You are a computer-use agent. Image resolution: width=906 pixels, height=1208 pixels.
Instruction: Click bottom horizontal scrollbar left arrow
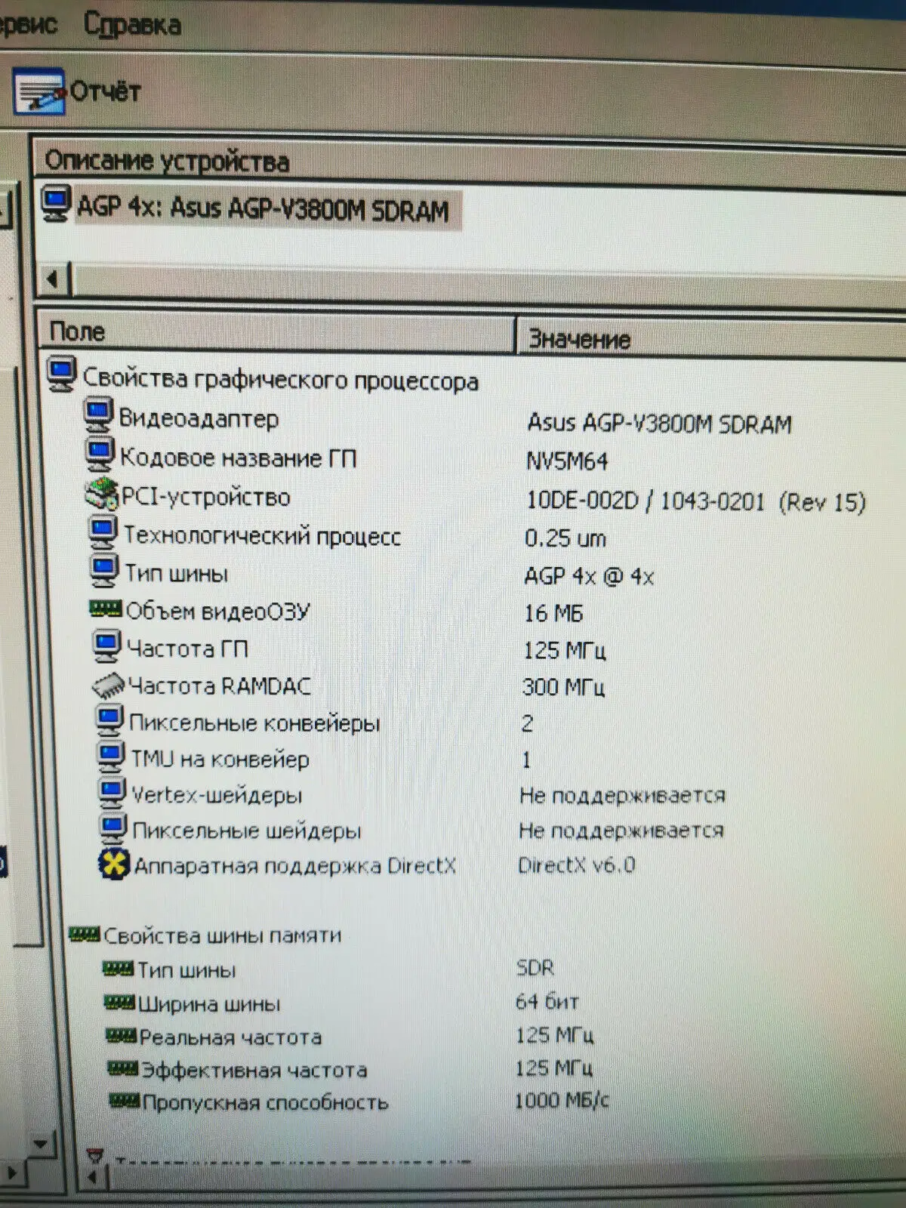(x=92, y=1178)
